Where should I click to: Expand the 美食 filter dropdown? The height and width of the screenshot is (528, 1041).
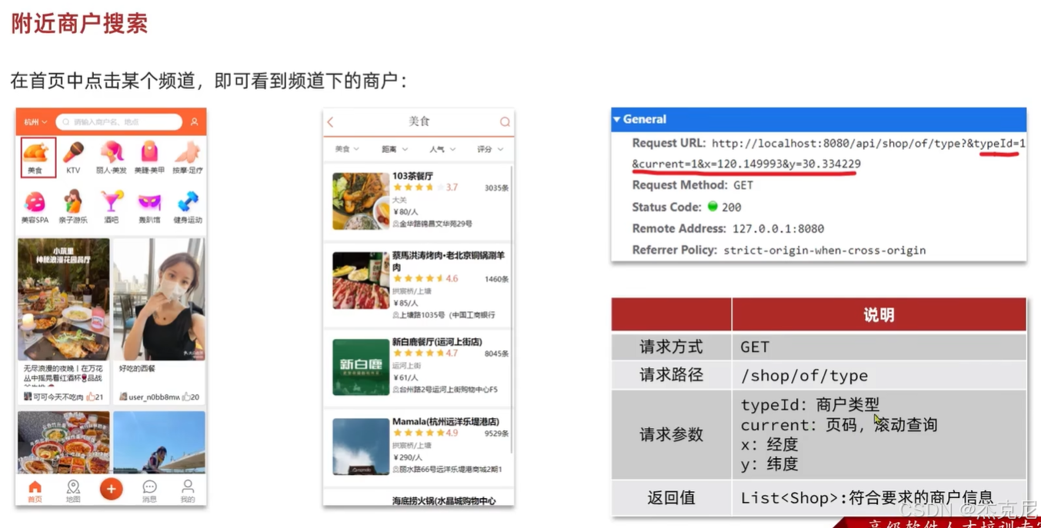[x=347, y=149]
